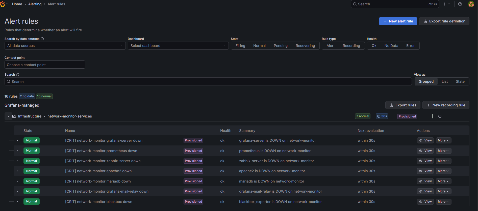Click the Infrastructure folder name in group header
The height and width of the screenshot is (211, 478).
coord(30,116)
